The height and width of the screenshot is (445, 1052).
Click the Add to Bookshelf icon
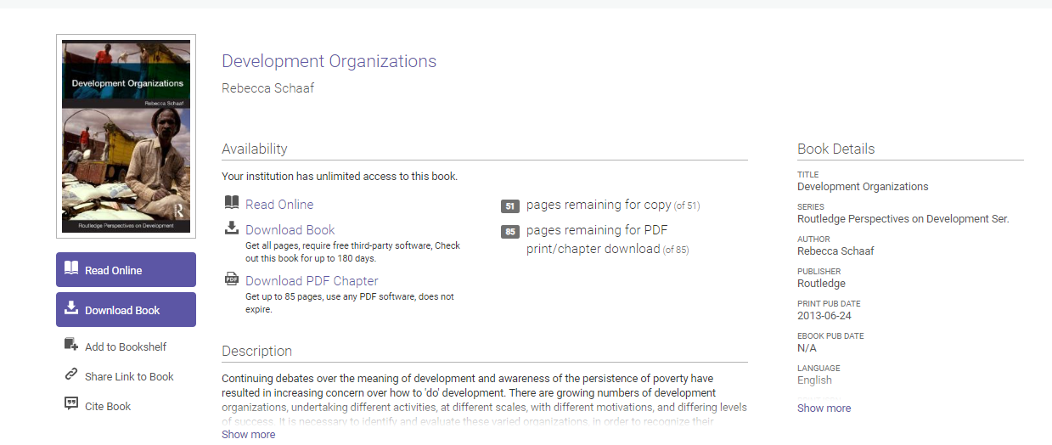tap(71, 345)
